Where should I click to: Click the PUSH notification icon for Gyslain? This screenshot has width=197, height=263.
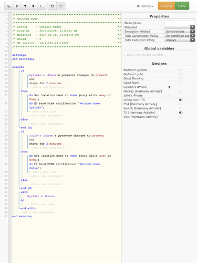coord(36,104)
